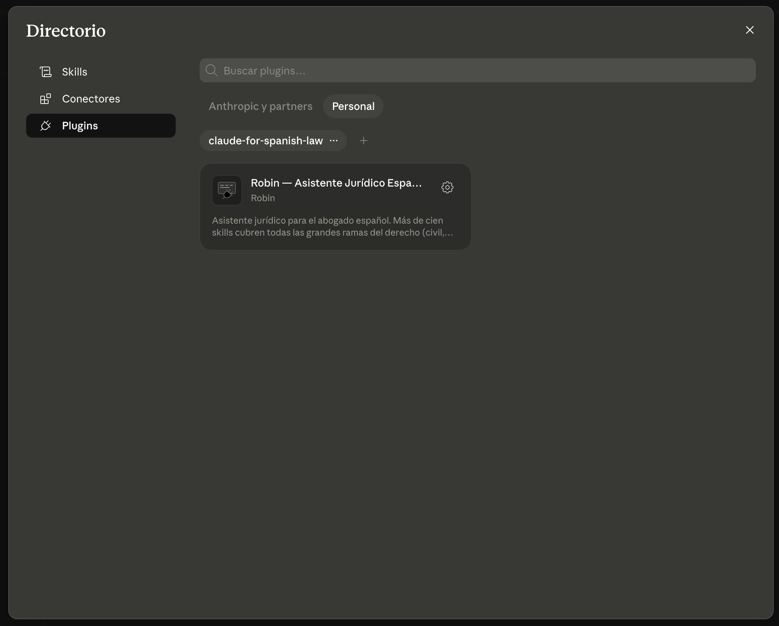Focus the Buscar plugins search field

pyautogui.click(x=477, y=70)
